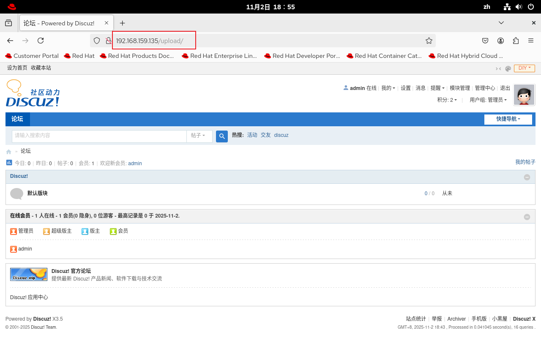Click 退出 to log out
Image resolution: width=541 pixels, height=338 pixels.
(x=505, y=88)
